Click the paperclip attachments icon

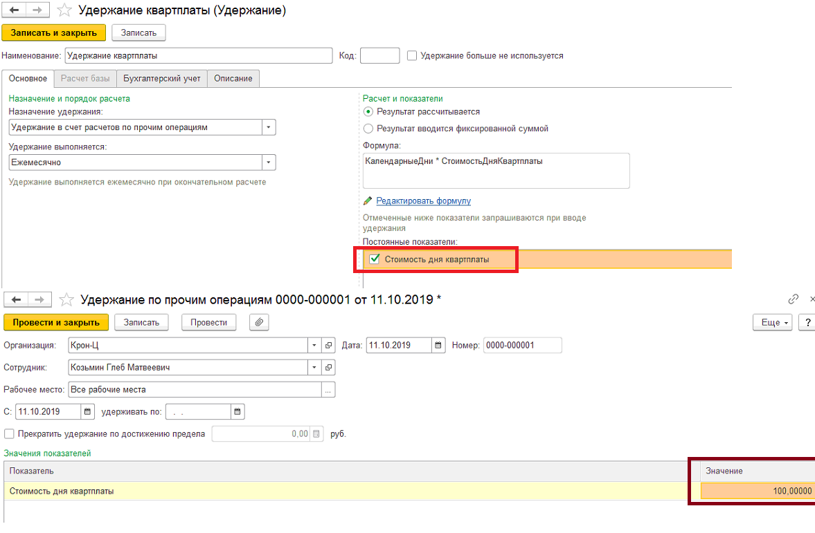[259, 322]
